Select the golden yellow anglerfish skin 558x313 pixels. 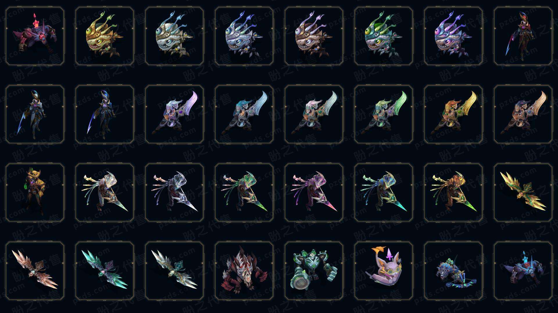[x=105, y=36]
